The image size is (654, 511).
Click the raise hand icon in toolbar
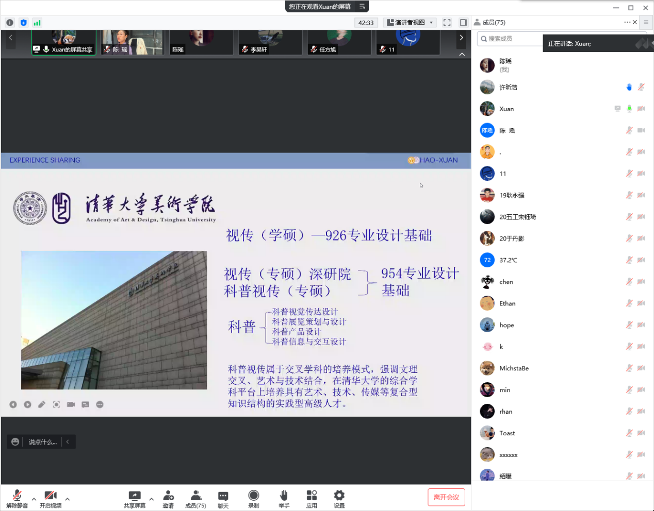(x=284, y=498)
